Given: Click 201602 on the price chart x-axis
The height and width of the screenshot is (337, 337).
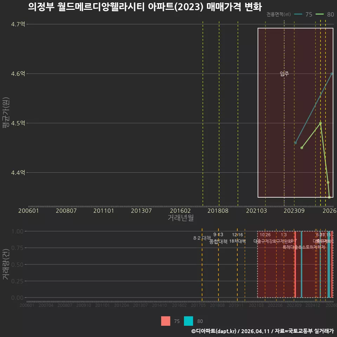Looking at the screenshot, I should coord(180,211).
